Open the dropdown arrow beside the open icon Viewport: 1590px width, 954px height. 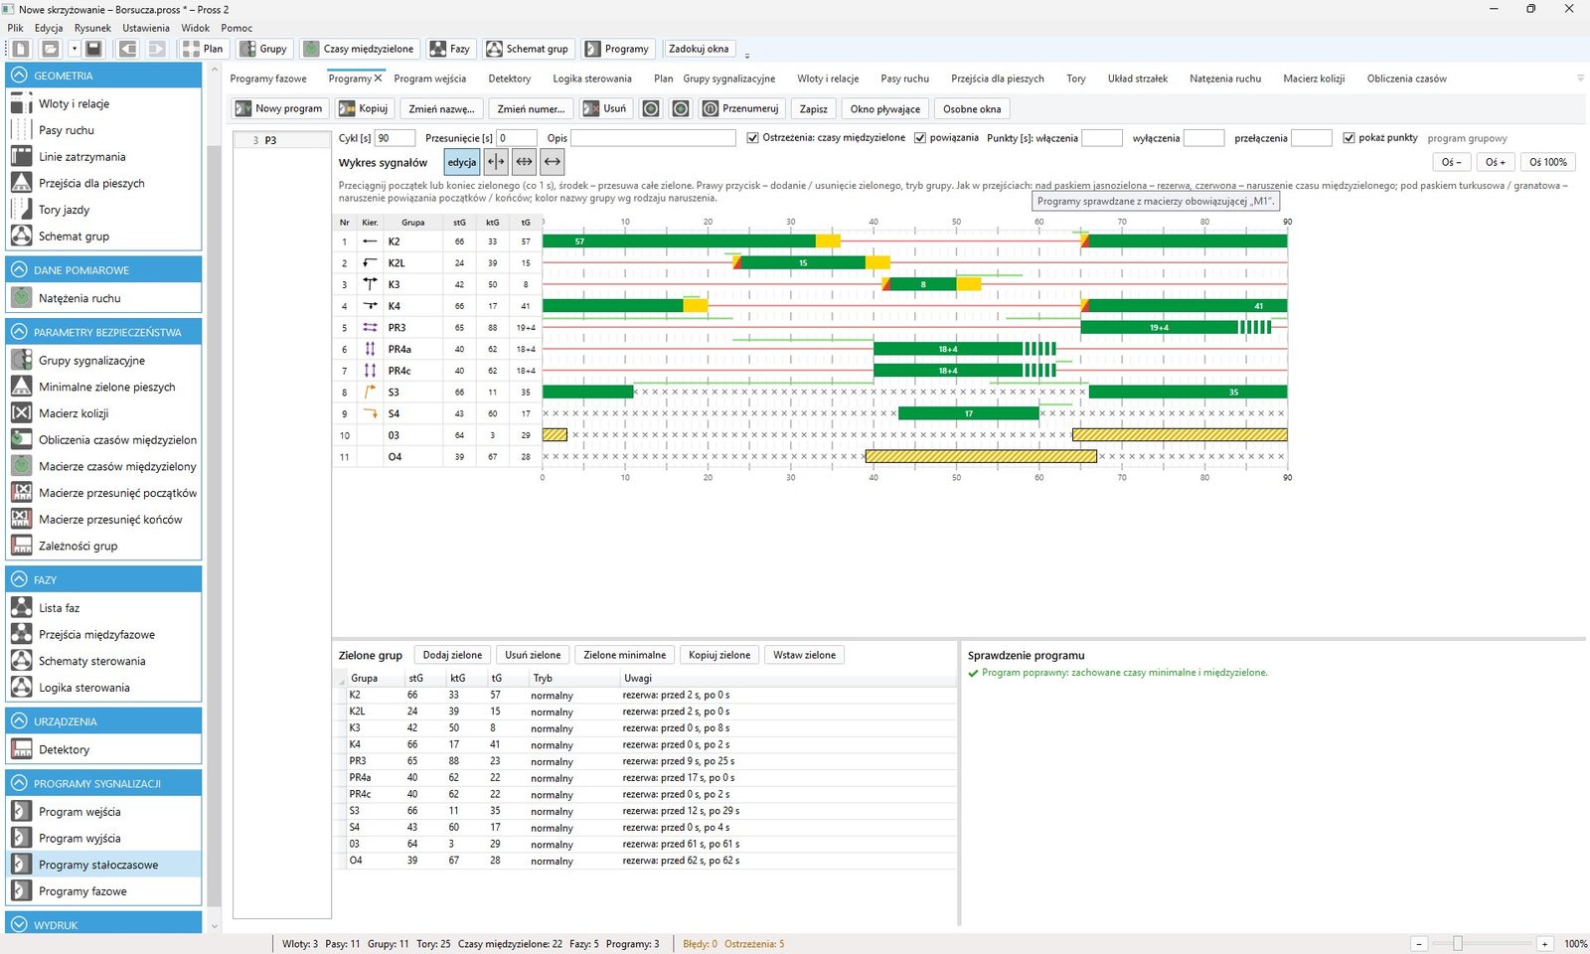click(x=74, y=49)
